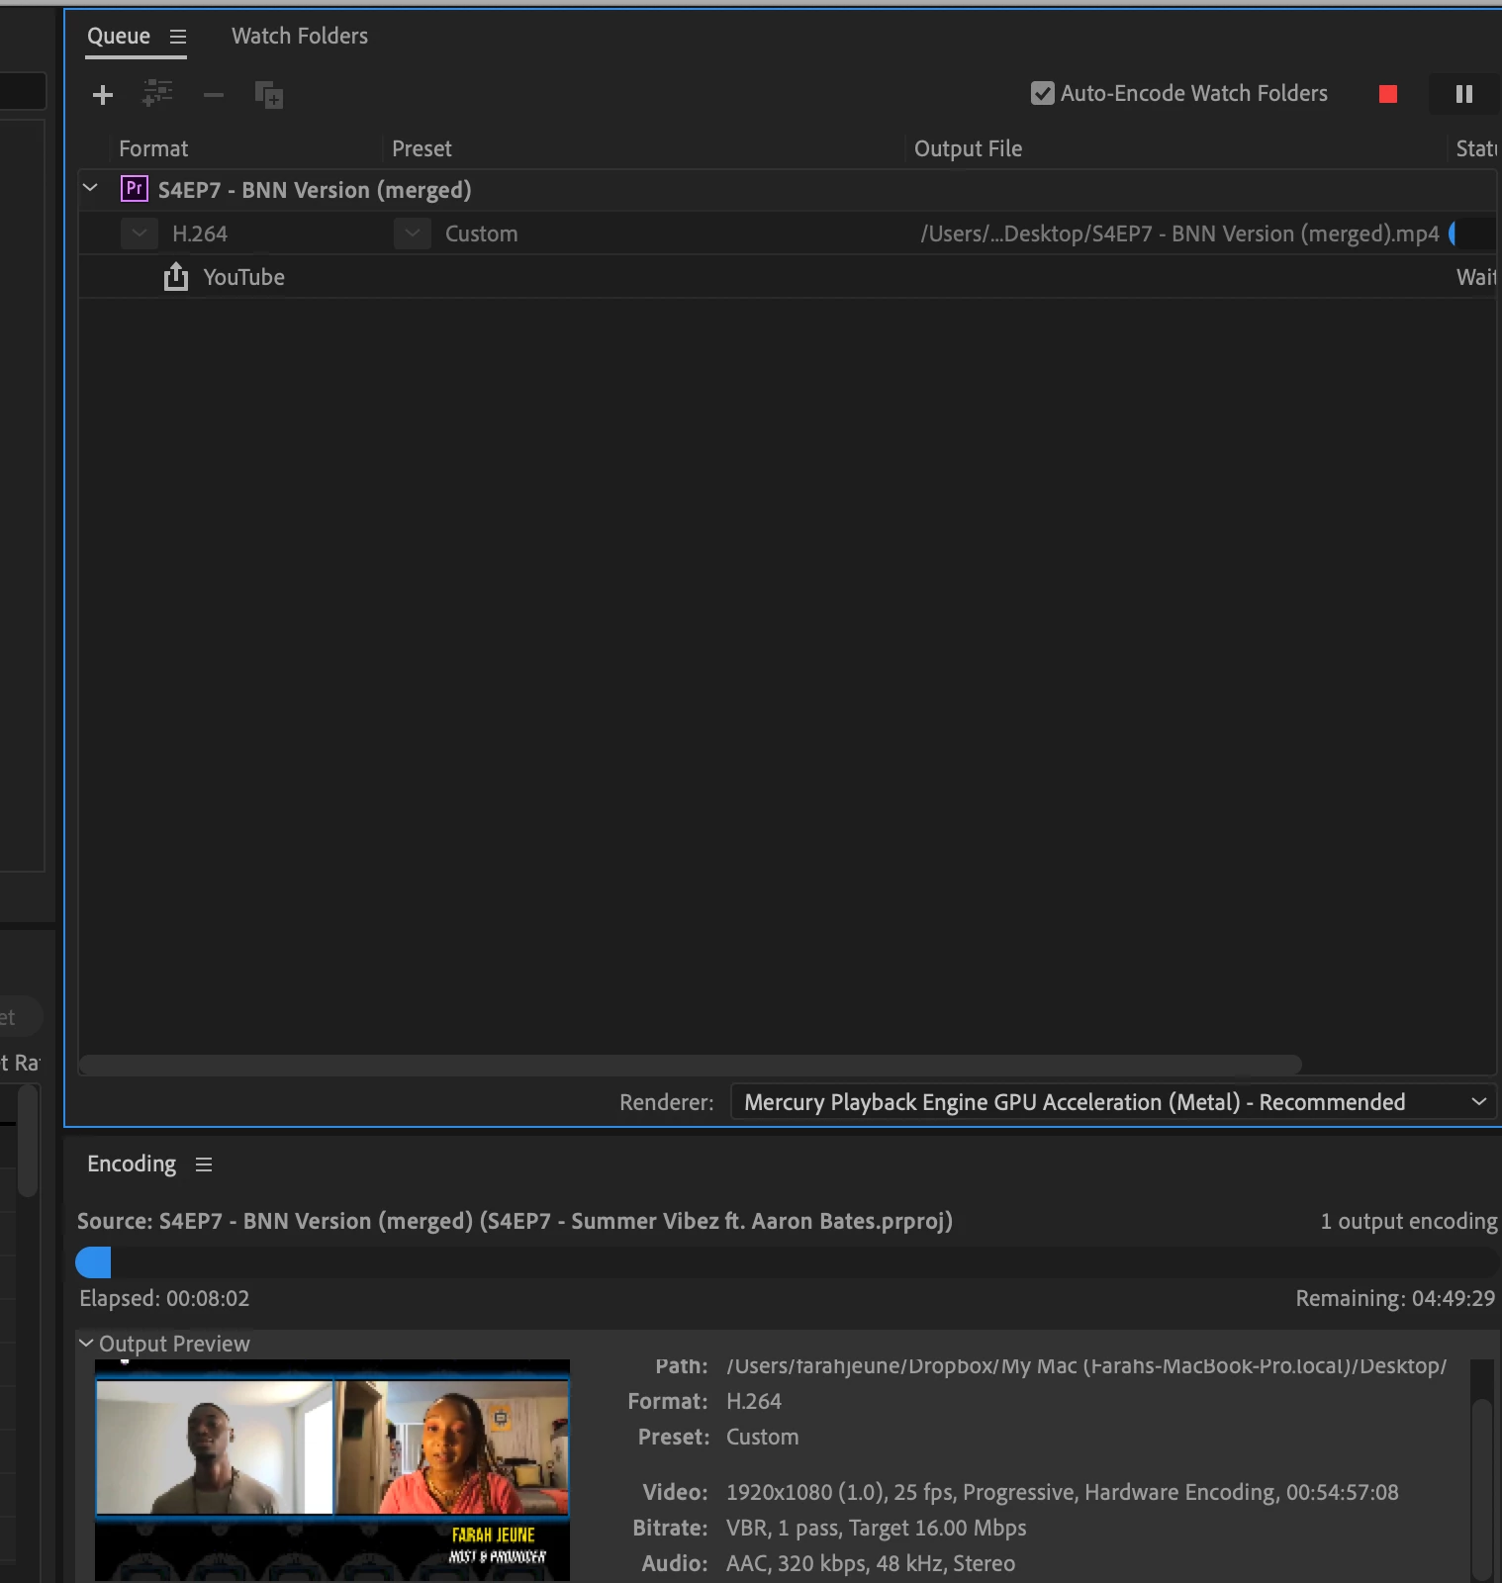
Task: Click the YouTube publish row
Action: tap(787, 277)
